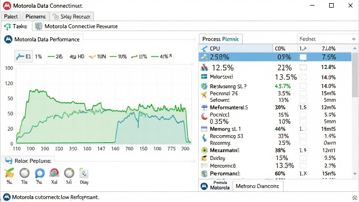The height and width of the screenshot is (202, 359).
Task: Click the Recomrncg S3 blue icon
Action: [204, 138]
